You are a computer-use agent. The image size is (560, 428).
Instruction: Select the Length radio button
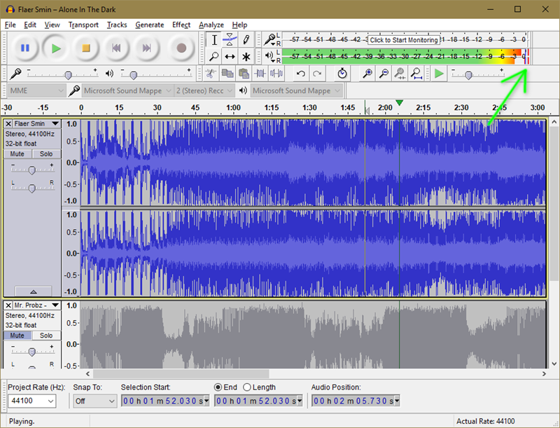coord(247,387)
